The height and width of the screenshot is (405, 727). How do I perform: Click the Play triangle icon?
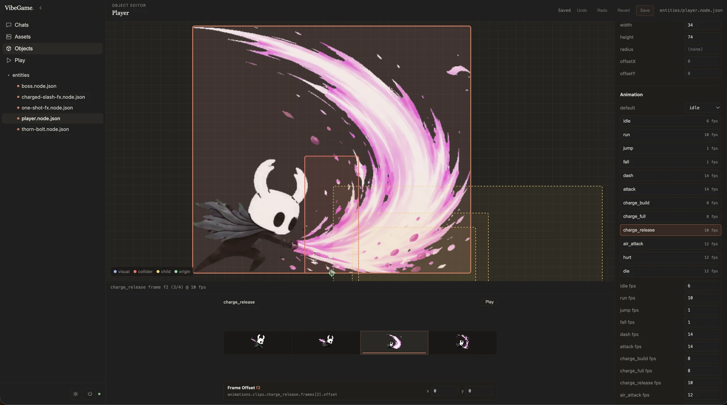coord(9,60)
